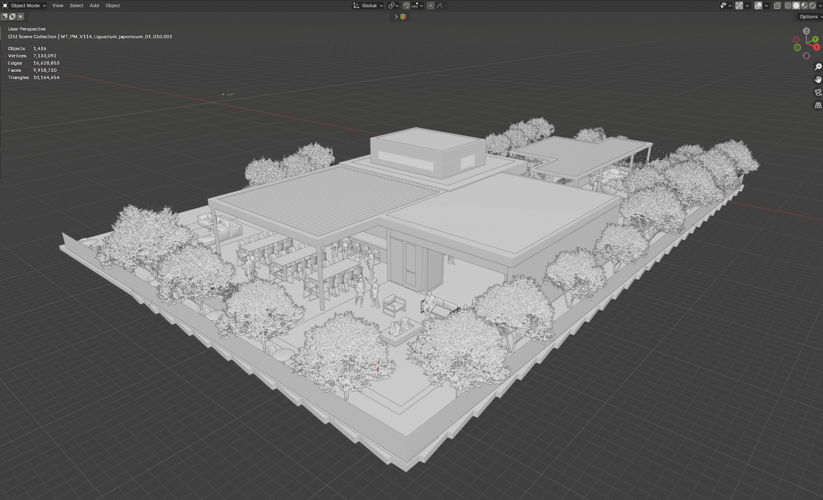Open the Select menu

(76, 6)
